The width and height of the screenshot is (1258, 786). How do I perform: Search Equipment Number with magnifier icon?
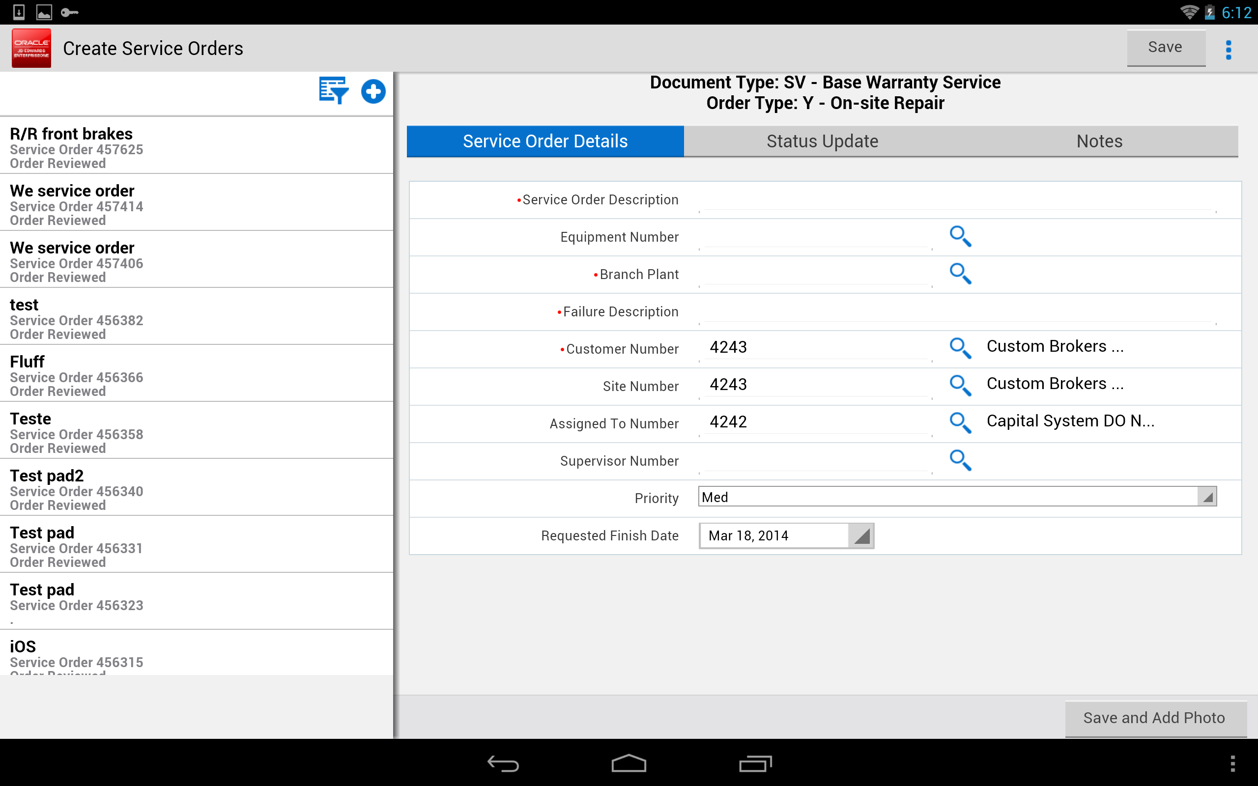point(960,236)
